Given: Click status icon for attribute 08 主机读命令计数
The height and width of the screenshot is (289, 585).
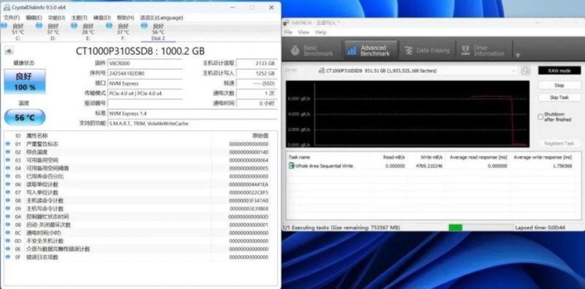Looking at the screenshot, I should tap(8, 200).
